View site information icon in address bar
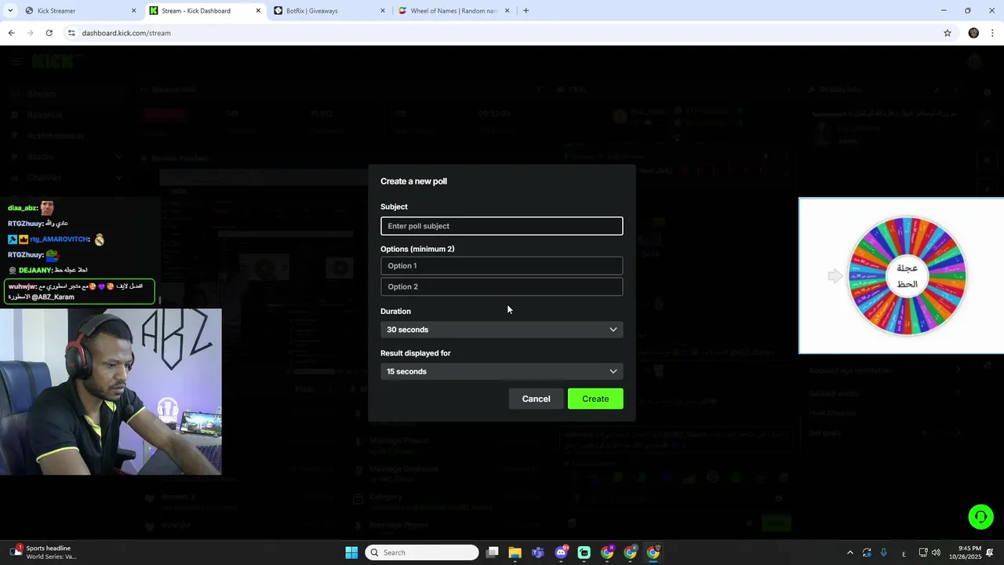 tap(71, 33)
